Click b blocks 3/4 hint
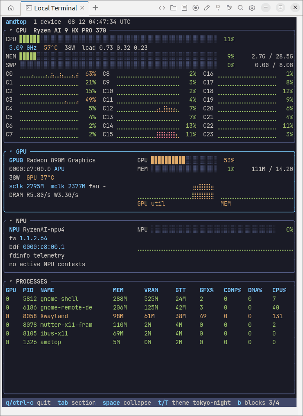 pyautogui.click(x=258, y=403)
